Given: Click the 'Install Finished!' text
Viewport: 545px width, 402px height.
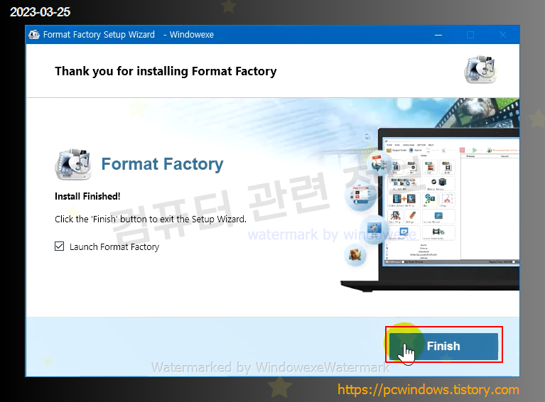Looking at the screenshot, I should coord(87,196).
